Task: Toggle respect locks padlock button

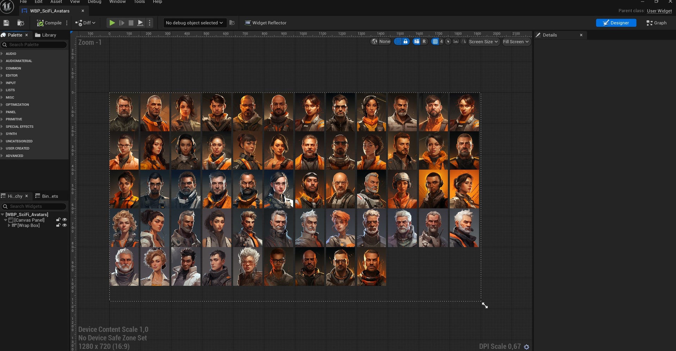Action: pyautogui.click(x=405, y=42)
